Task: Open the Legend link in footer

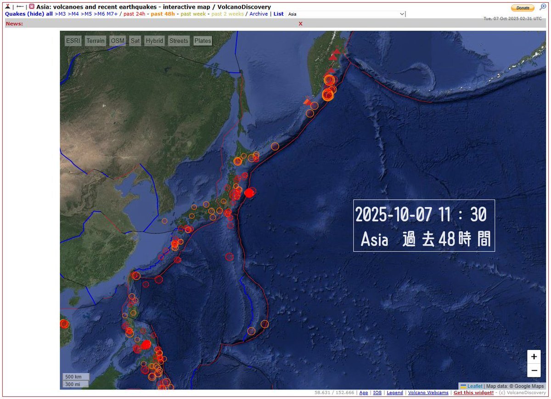Action: pos(395,393)
